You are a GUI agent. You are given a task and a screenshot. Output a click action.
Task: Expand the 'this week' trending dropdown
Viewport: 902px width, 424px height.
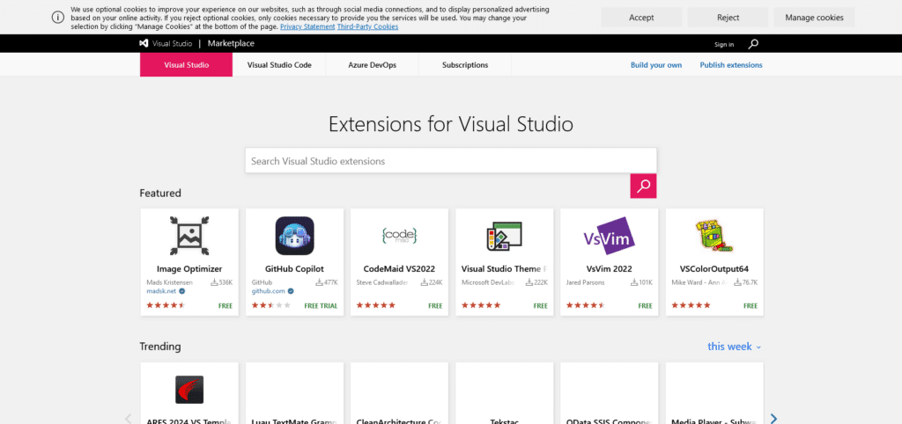(735, 347)
